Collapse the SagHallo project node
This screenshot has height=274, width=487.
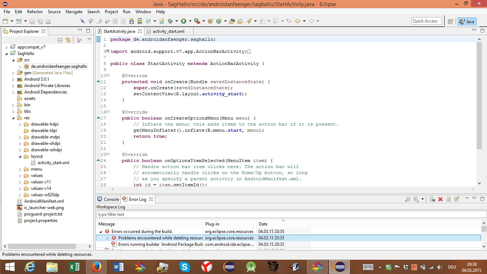[x=6, y=54]
